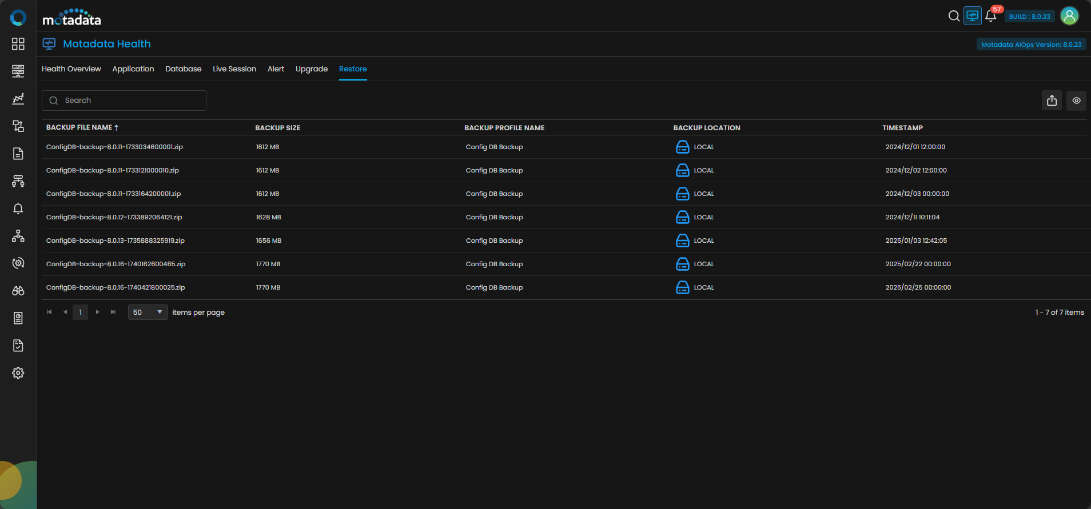Image resolution: width=1091 pixels, height=509 pixels.
Task: Go to previous page of results
Action: click(65, 312)
